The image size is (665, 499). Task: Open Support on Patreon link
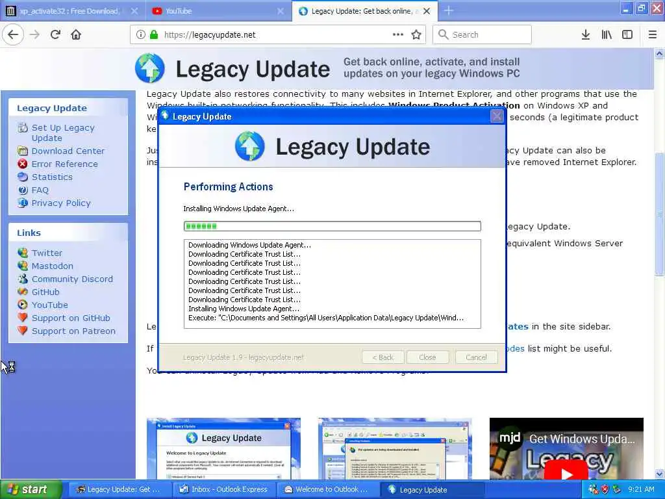click(x=73, y=331)
